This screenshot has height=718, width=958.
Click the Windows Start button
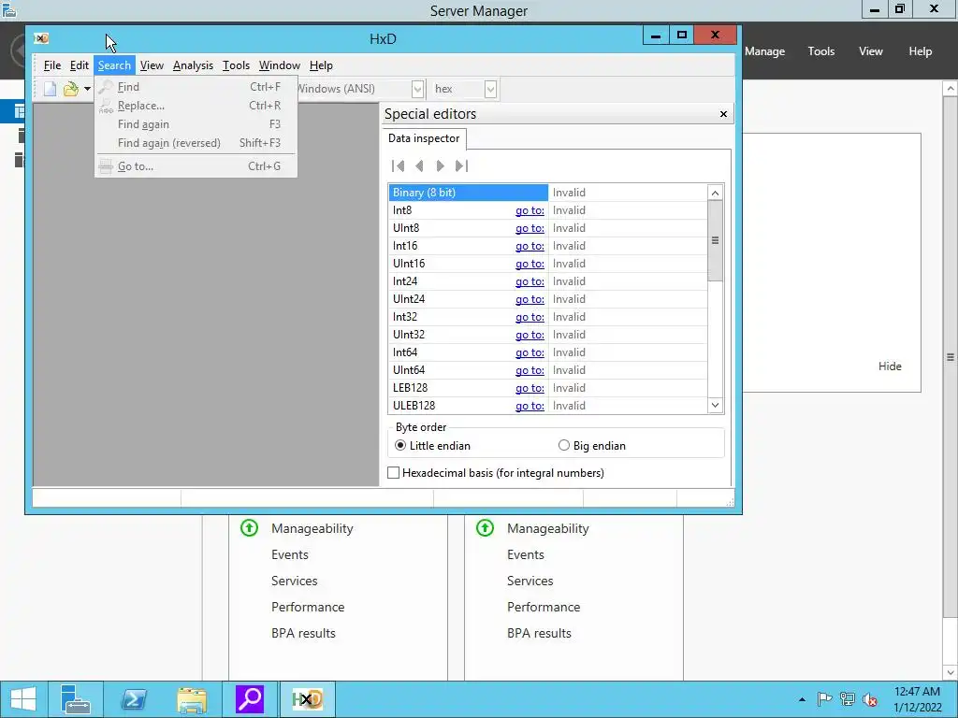pyautogui.click(x=23, y=699)
